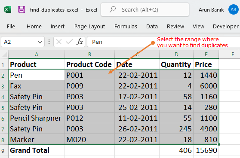The image size is (240, 158).
Task: Cancel the formula bar entry X icon
Action: coord(59,42)
